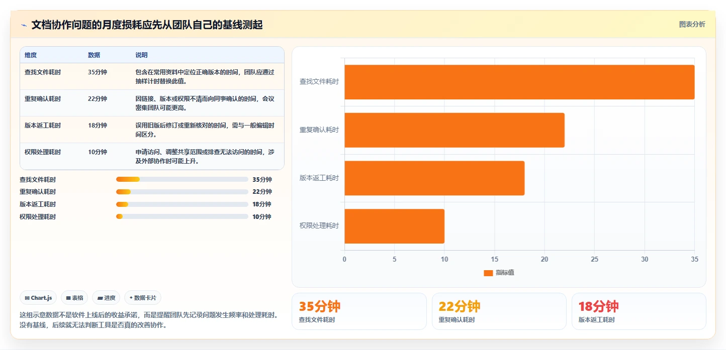This screenshot has height=350, width=726.
Task: Click the 重复确认耗时 label beside its progress bar
Action: (38, 192)
